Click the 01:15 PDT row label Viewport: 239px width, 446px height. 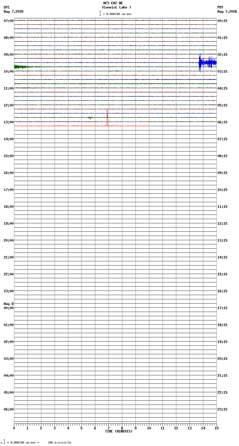(222, 38)
